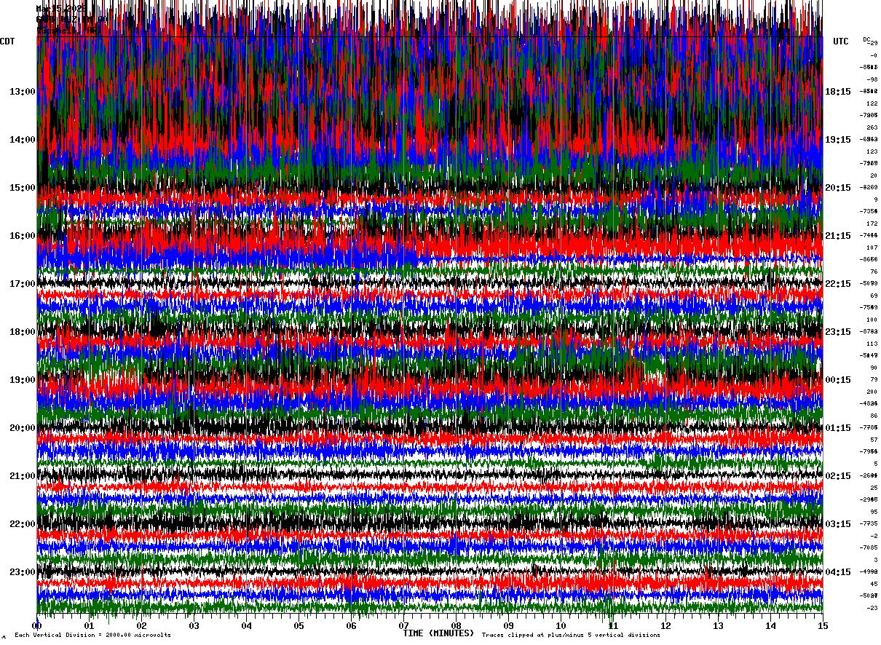Click the DC column header
Screen dimensions: 881x645
(x=867, y=39)
